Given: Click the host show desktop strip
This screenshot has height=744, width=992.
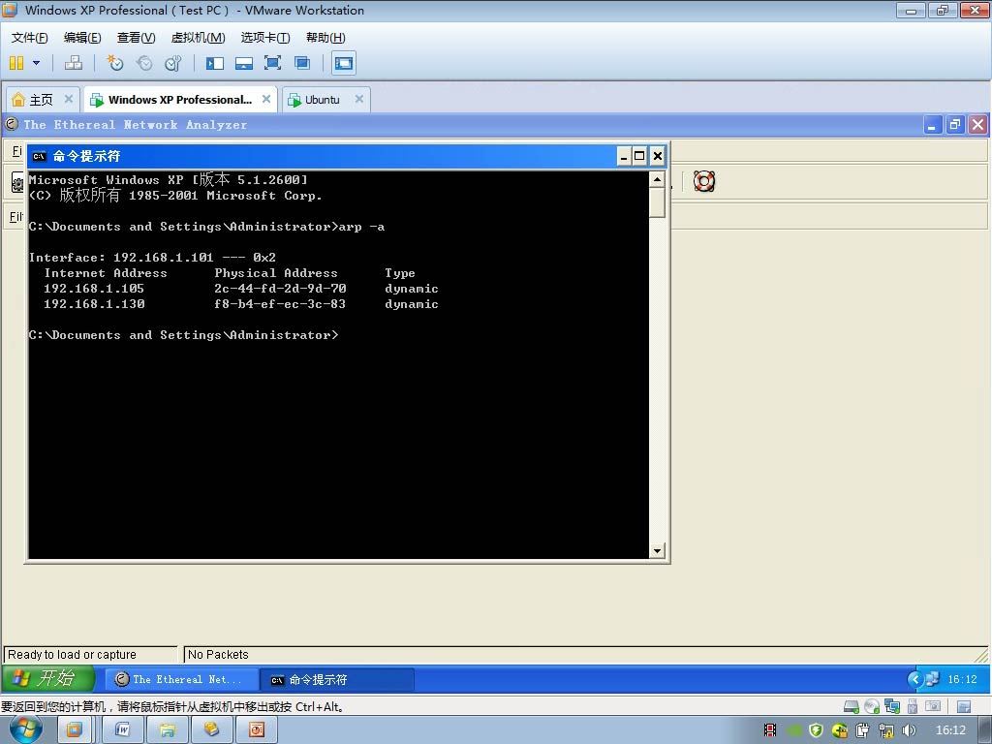Looking at the screenshot, I should point(985,730).
